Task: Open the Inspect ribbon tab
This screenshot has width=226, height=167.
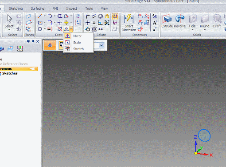Action: [x=72, y=8]
